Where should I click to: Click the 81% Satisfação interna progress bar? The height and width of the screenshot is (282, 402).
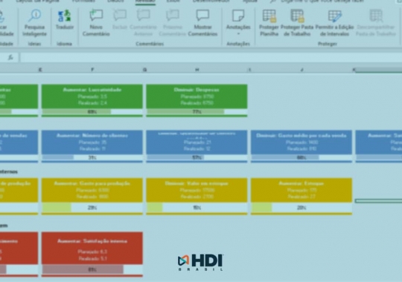[x=92, y=269]
